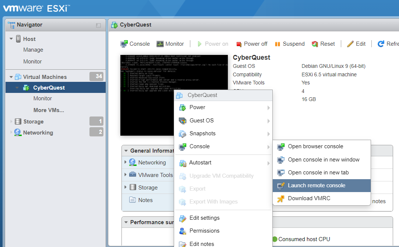Image resolution: width=399 pixels, height=247 pixels.
Task: Click the Launch remote console icon
Action: point(281,185)
